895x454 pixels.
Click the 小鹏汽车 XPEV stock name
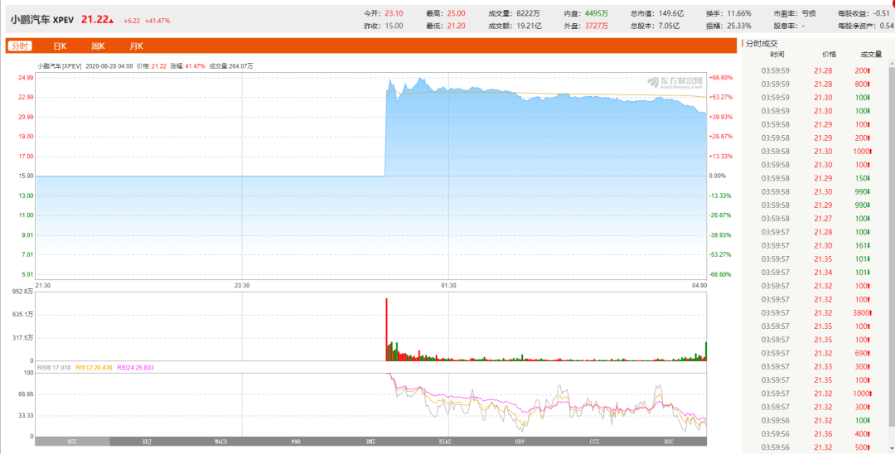[41, 19]
